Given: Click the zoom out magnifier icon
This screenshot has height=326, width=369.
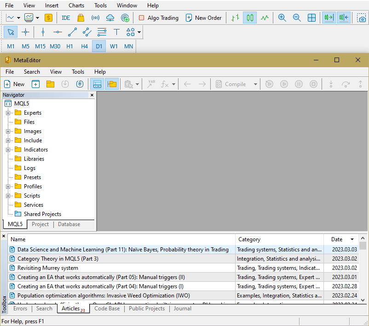Looking at the screenshot, I should pos(297,18).
